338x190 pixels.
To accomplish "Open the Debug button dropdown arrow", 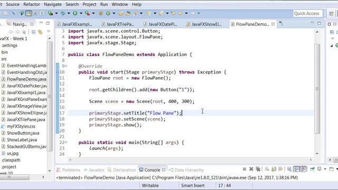I will coord(69,13).
